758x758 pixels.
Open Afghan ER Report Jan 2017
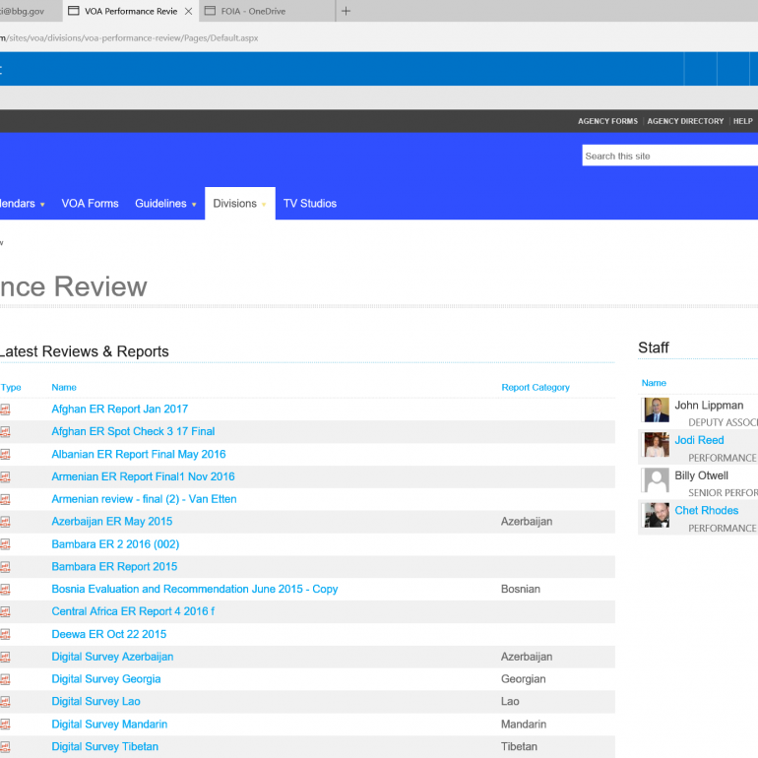point(119,409)
